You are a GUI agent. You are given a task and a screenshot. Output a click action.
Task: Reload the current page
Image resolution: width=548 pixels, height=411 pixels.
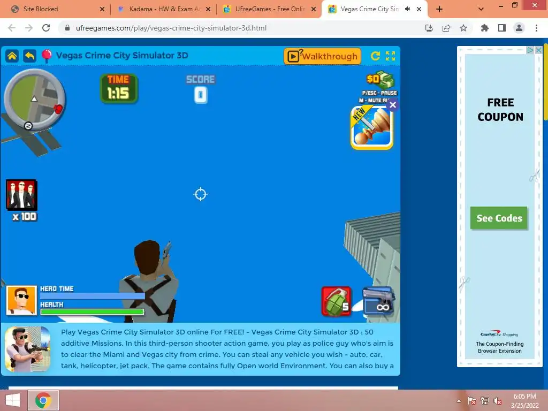46,28
